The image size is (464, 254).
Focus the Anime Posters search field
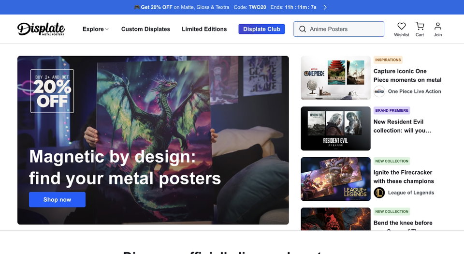coord(339,29)
